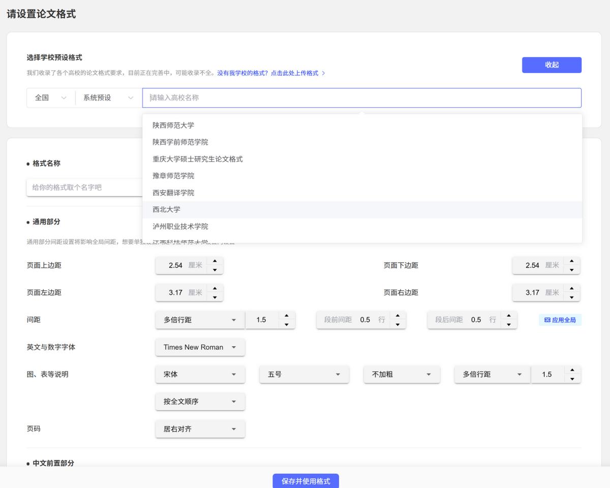Screen dimensions: 610x488
Task: Apply spacing globally via 应用全局
Action: coord(560,319)
